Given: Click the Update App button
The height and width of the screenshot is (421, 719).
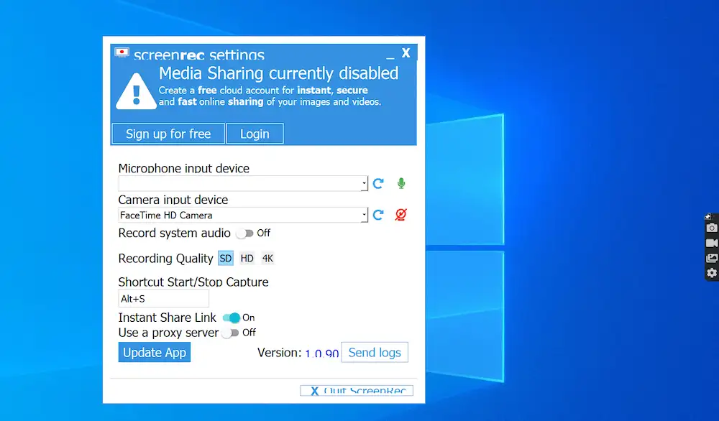Looking at the screenshot, I should (155, 352).
